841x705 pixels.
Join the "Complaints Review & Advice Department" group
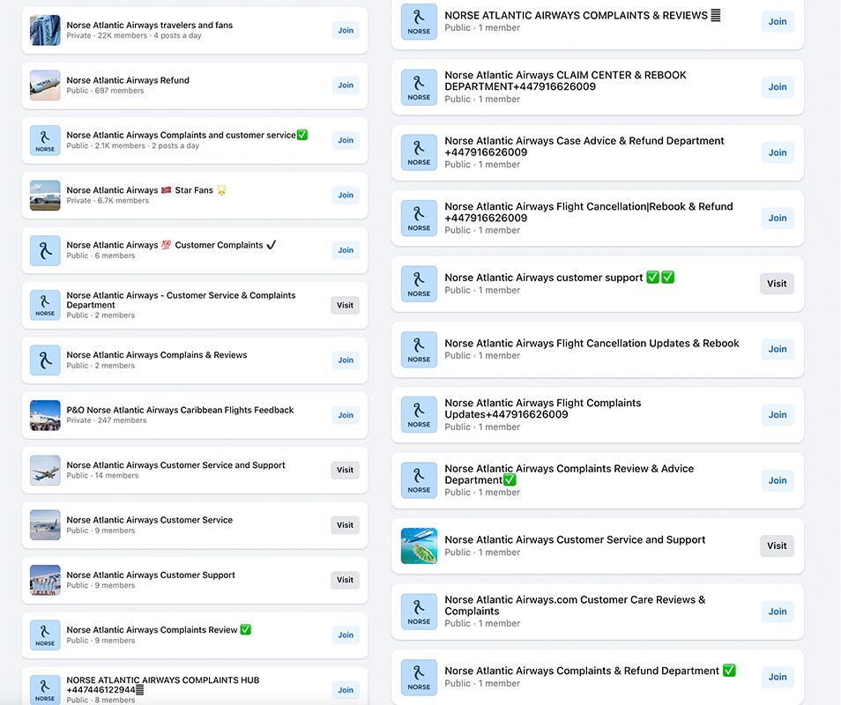coord(777,480)
